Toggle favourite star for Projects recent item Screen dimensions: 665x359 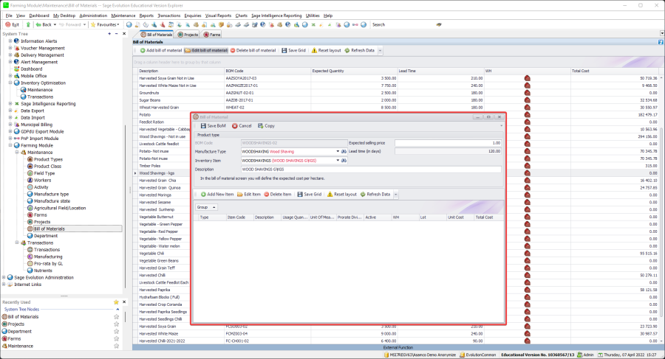pos(116,324)
